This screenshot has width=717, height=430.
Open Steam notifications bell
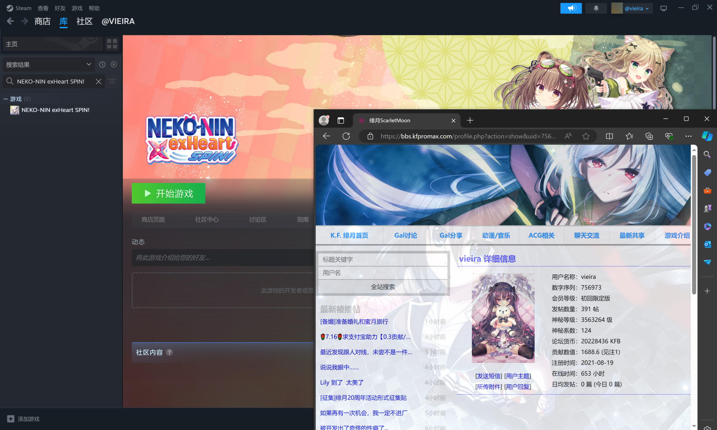tap(596, 8)
